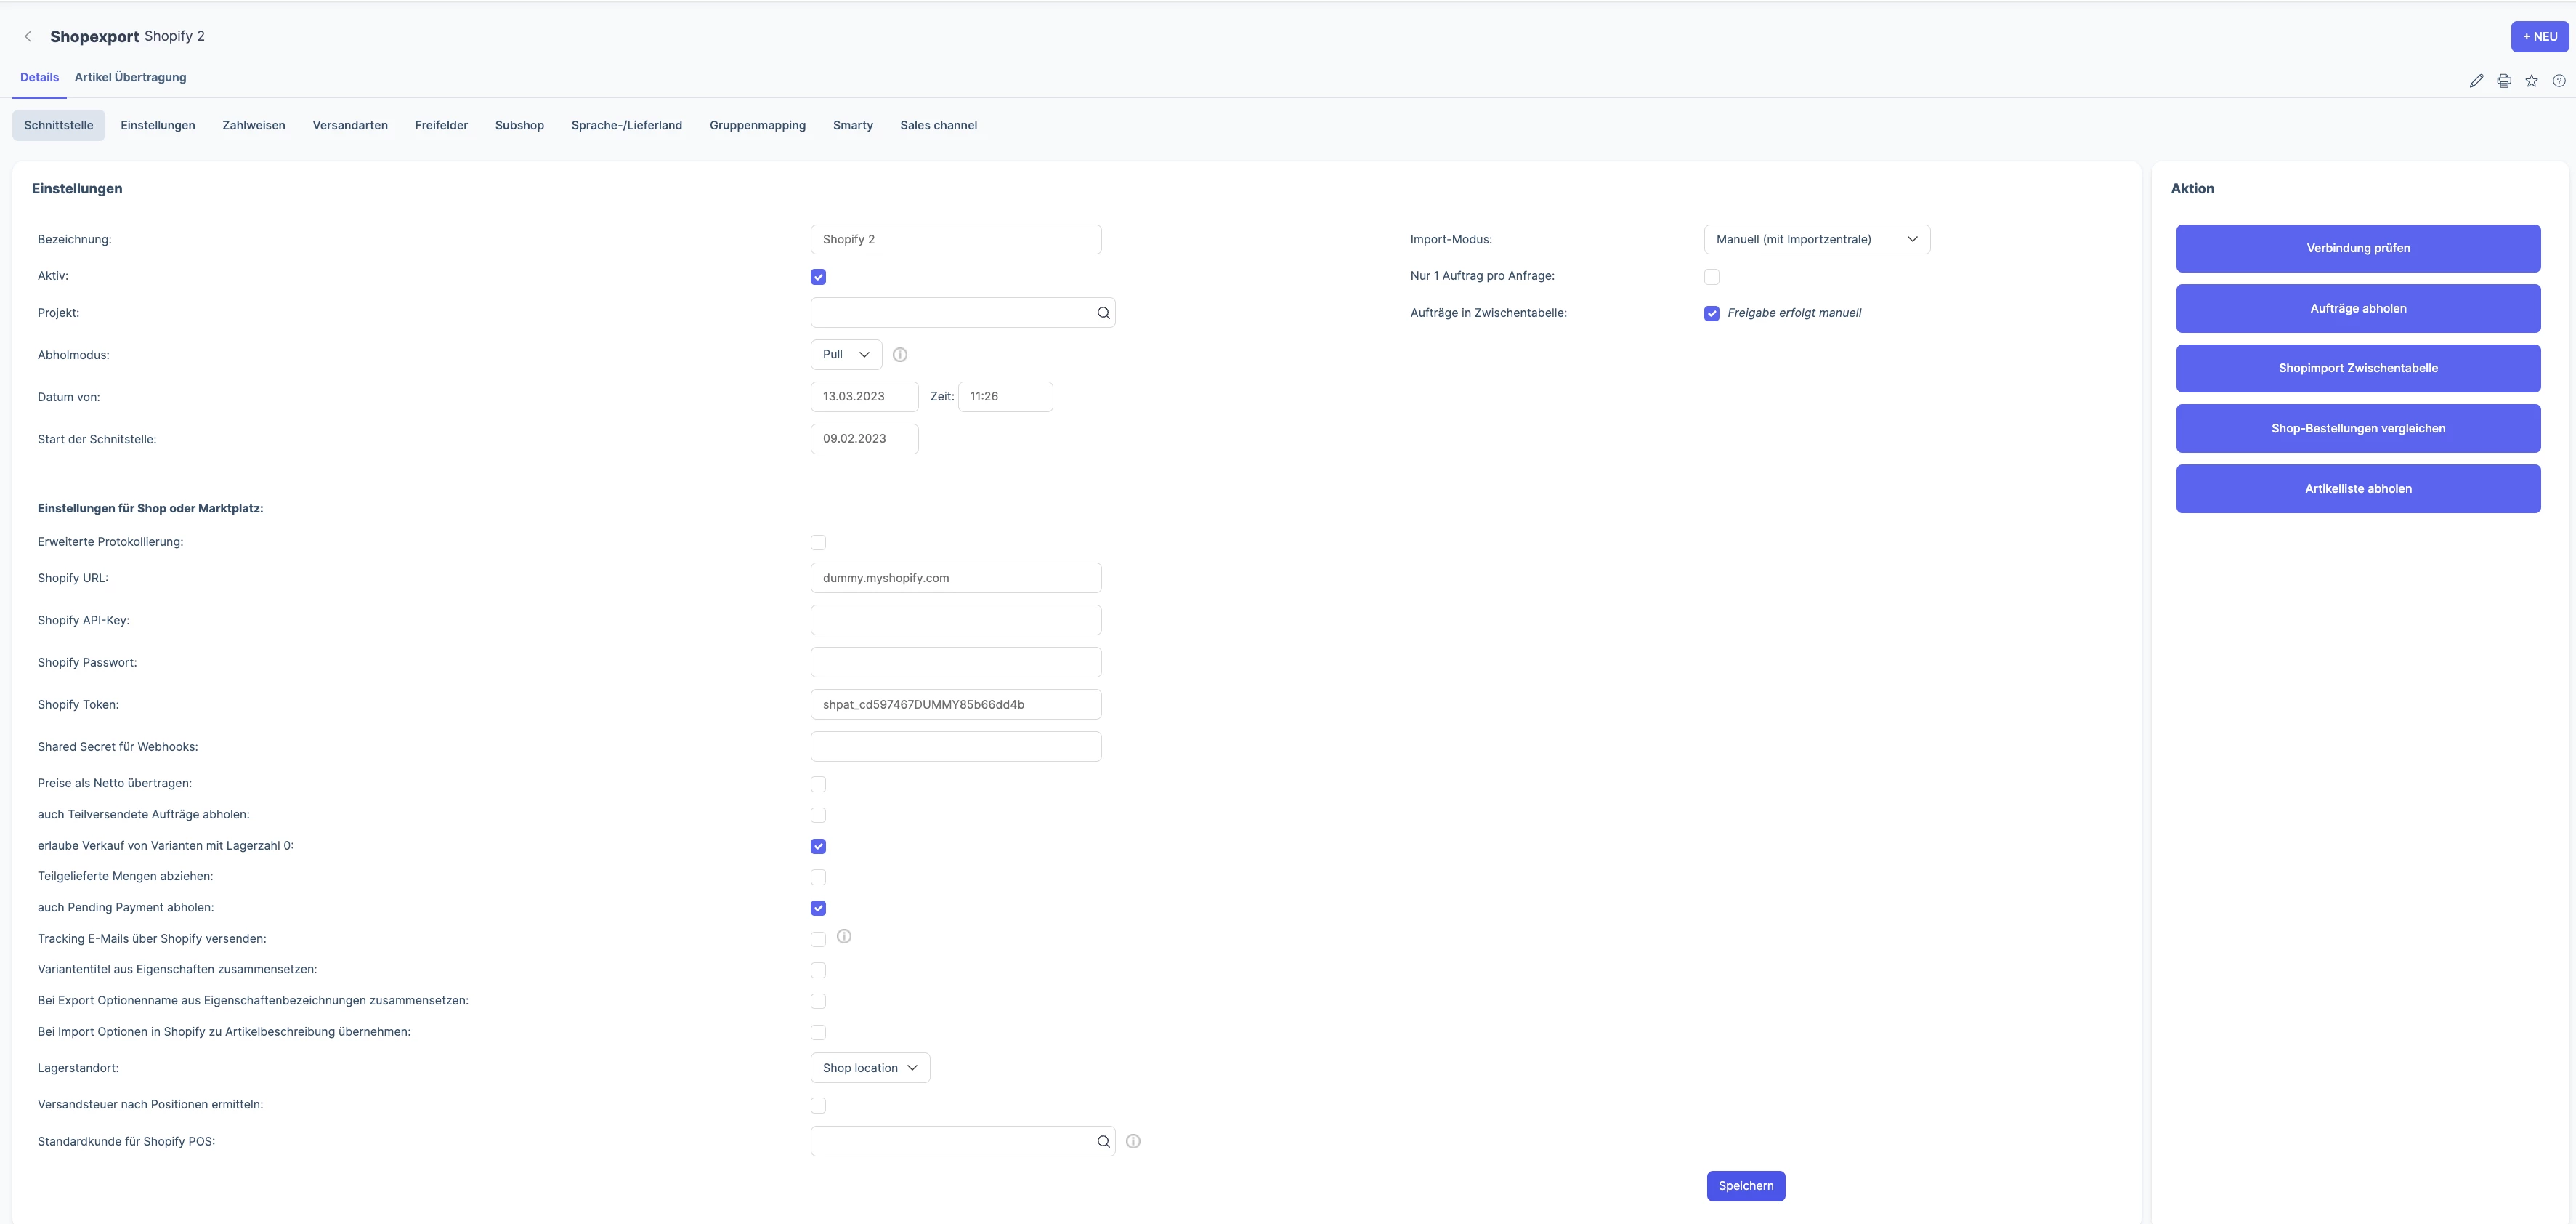The width and height of the screenshot is (2576, 1224).
Task: Check Variantentitel aus Eigenschaften zusammensetzen
Action: tap(818, 971)
